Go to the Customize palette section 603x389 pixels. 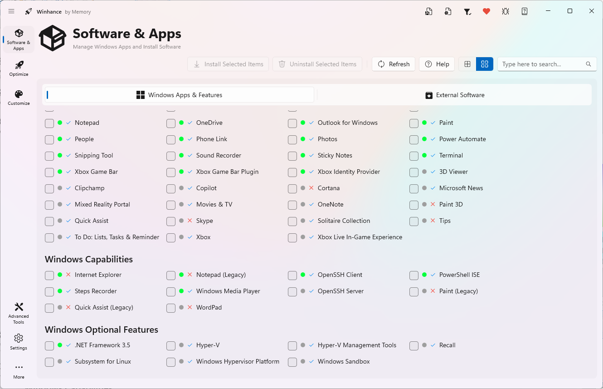pos(19,98)
